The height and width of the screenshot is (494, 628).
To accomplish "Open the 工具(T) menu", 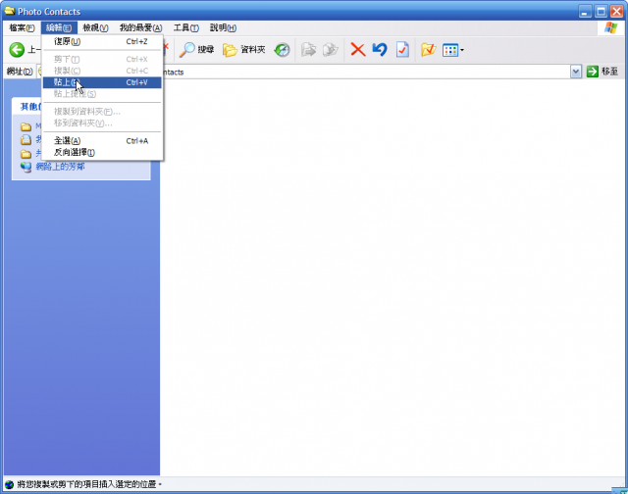I will click(x=185, y=27).
